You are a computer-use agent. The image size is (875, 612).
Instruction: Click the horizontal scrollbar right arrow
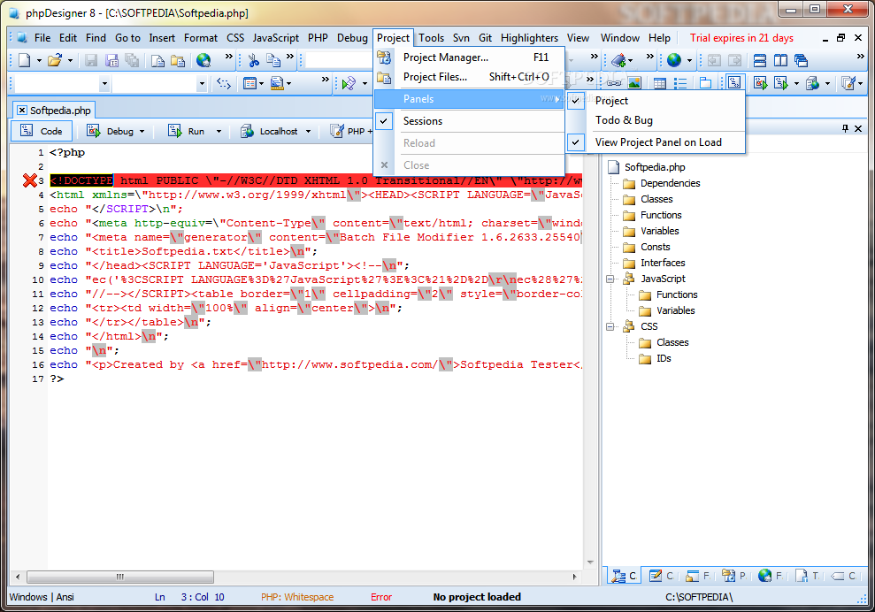pos(574,577)
